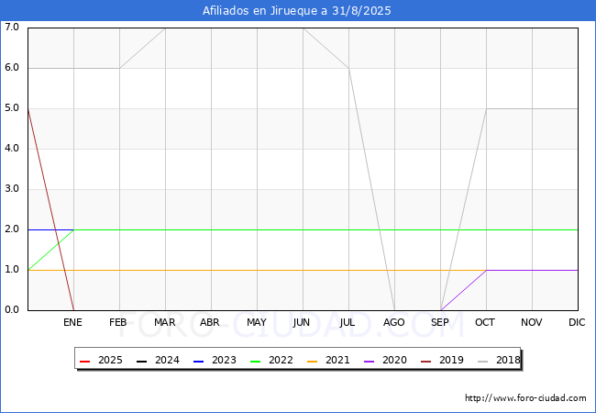Select the 2023 legend item

coord(217,361)
